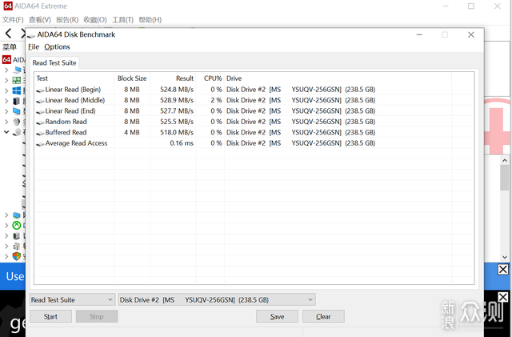Image resolution: width=512 pixels, height=337 pixels.
Task: Close the AIDA64 Disk Benchmark window
Action: click(471, 34)
